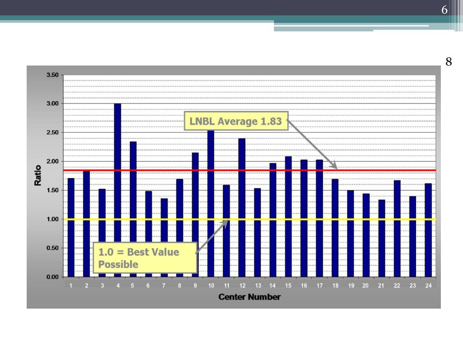The height and width of the screenshot is (347, 463).
Task: Select the bar for center 23
Action: (x=413, y=236)
